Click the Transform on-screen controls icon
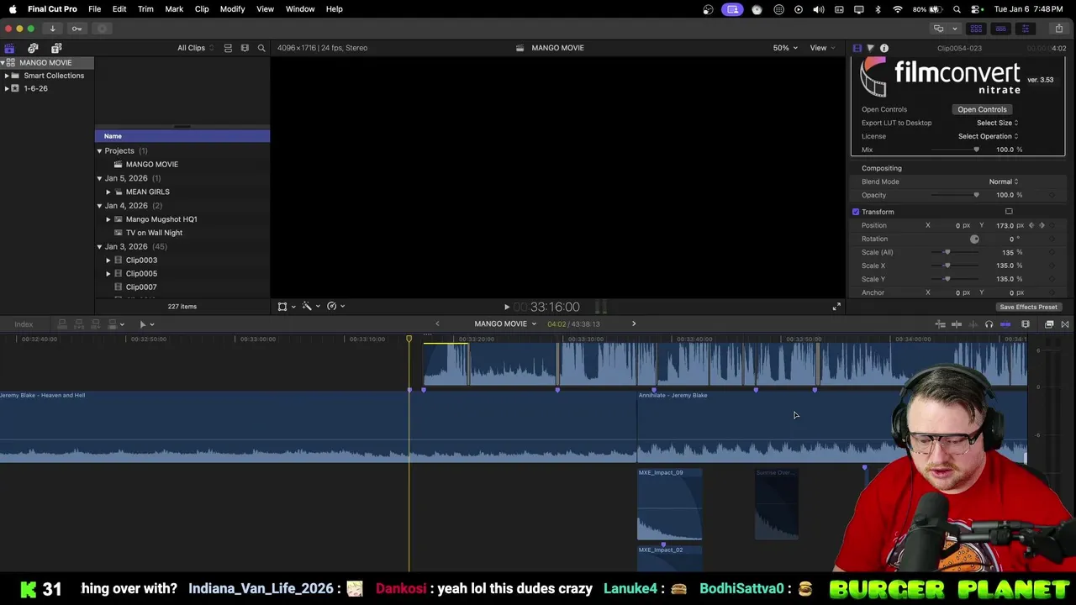Image resolution: width=1076 pixels, height=605 pixels. coord(1009,212)
